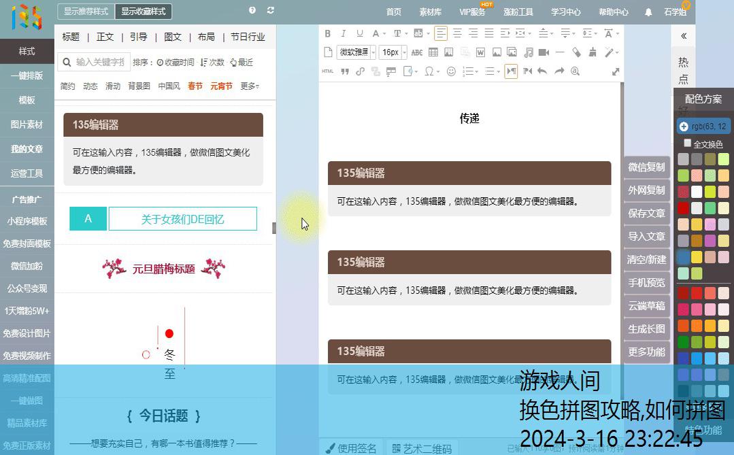The width and height of the screenshot is (734, 455).
Task: Expand the special character Omega dropdown
Action: pos(438,71)
